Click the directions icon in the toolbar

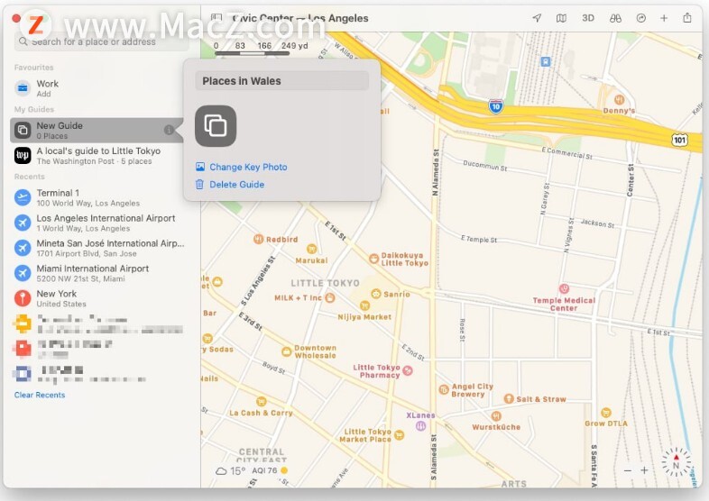[641, 18]
